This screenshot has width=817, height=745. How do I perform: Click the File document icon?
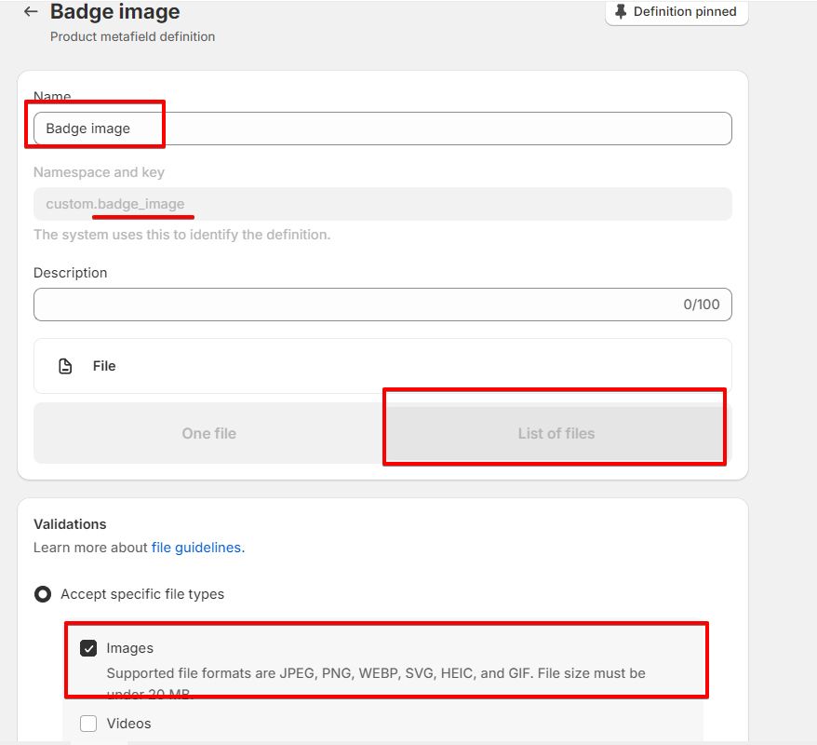click(x=65, y=366)
